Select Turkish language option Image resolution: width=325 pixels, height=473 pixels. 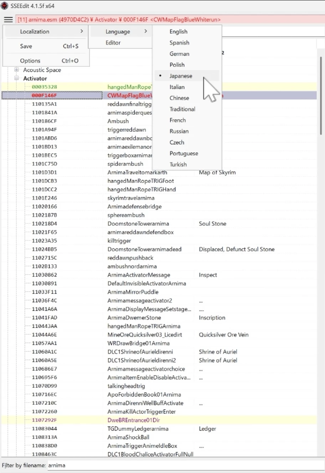point(187,164)
